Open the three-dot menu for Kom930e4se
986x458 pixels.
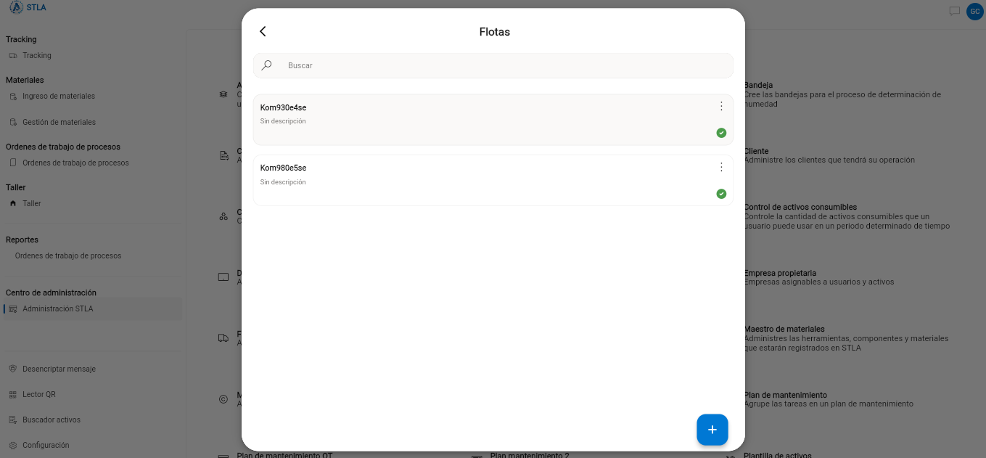coord(721,106)
